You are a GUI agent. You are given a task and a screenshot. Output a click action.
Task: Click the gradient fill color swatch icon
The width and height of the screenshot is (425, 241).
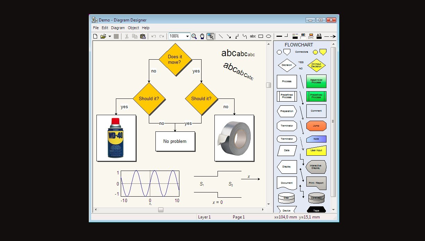pos(311,36)
